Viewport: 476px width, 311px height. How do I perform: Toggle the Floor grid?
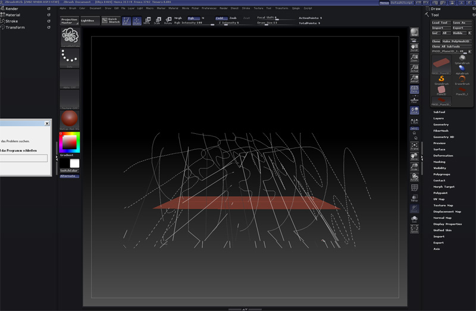coord(414,100)
